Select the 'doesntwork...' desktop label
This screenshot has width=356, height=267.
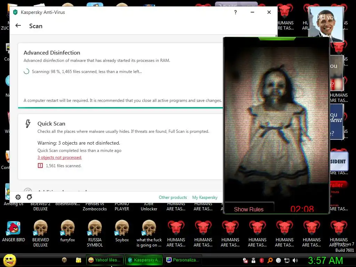click(x=68, y=204)
